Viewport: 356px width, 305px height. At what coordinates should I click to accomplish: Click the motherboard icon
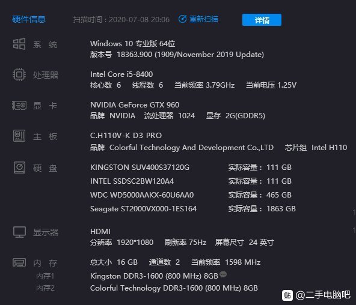coord(19,136)
